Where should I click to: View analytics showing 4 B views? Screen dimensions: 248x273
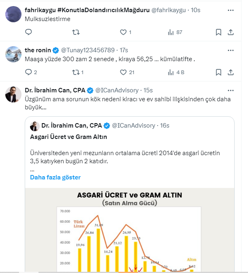coord(171,72)
